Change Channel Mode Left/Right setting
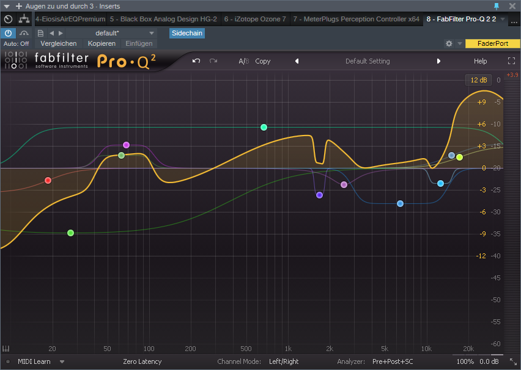This screenshot has width=521, height=370. pos(284,361)
